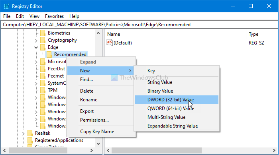Select the Recommended tree item
This screenshot has height=155, width=279.
(70, 54)
